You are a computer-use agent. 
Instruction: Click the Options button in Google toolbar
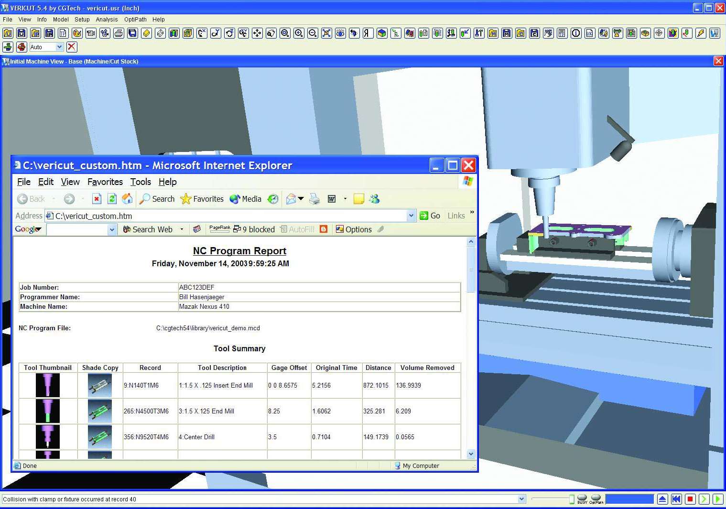click(x=354, y=229)
